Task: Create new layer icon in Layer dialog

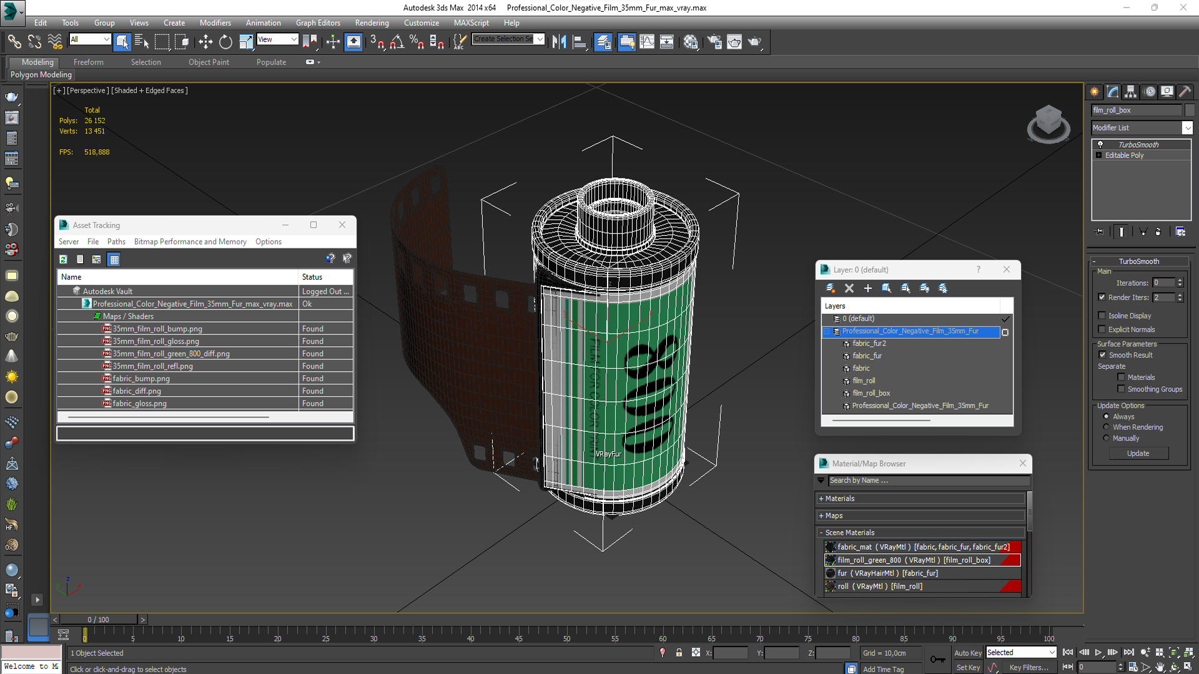Action: click(830, 288)
